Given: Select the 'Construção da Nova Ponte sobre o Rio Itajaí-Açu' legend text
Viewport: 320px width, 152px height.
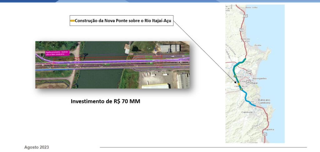Looking at the screenshot, I should [x=123, y=21].
